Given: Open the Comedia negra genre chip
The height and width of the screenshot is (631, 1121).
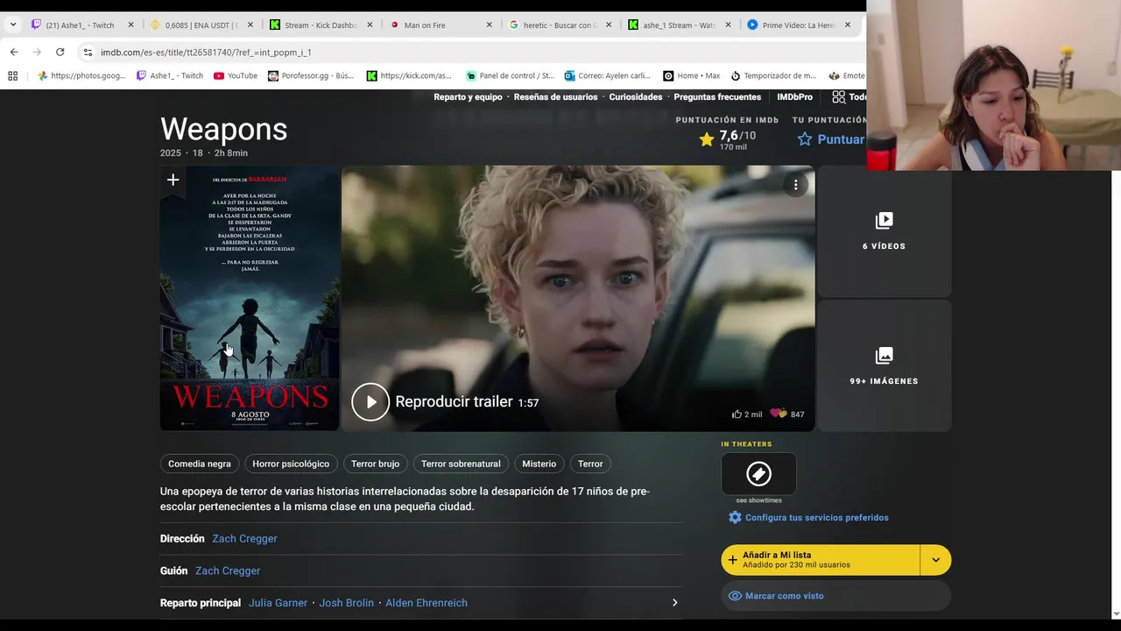Looking at the screenshot, I should (200, 464).
